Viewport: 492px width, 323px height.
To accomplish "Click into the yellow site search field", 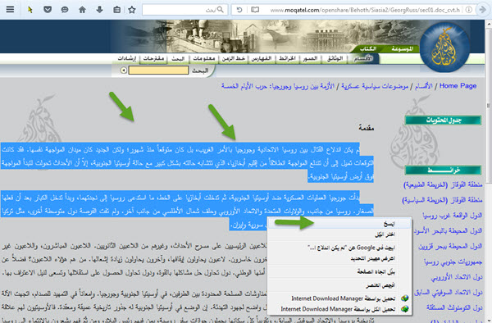I will 158,71.
